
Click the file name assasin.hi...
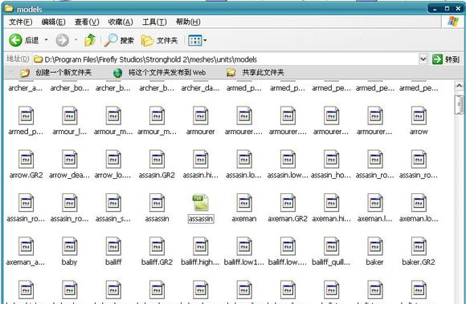pyautogui.click(x=201, y=176)
